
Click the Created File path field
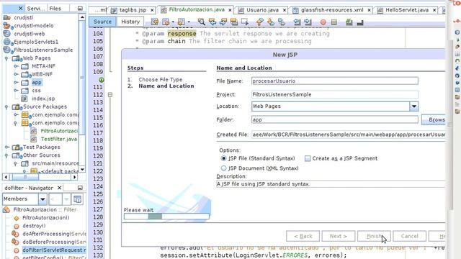click(x=348, y=135)
